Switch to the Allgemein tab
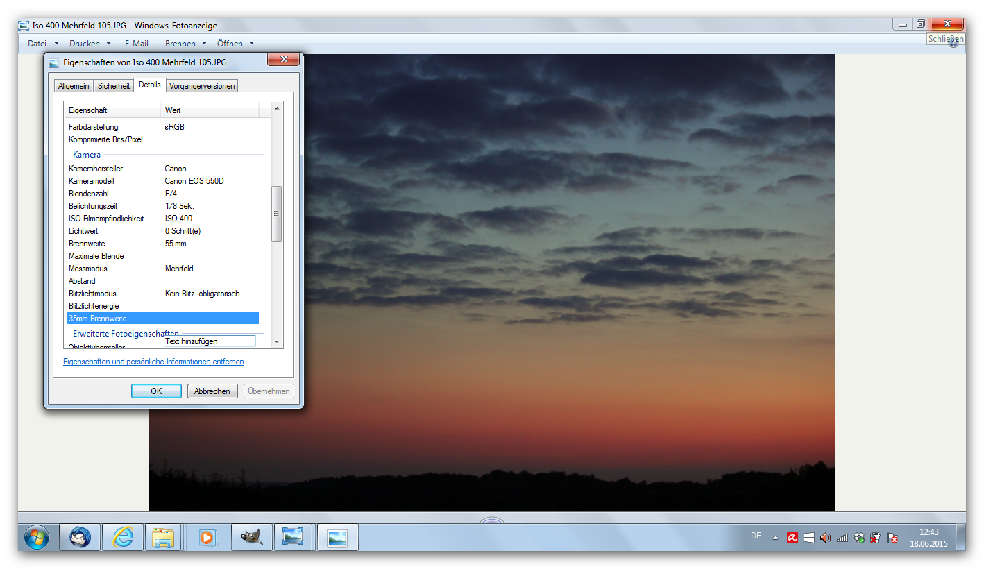 click(74, 86)
